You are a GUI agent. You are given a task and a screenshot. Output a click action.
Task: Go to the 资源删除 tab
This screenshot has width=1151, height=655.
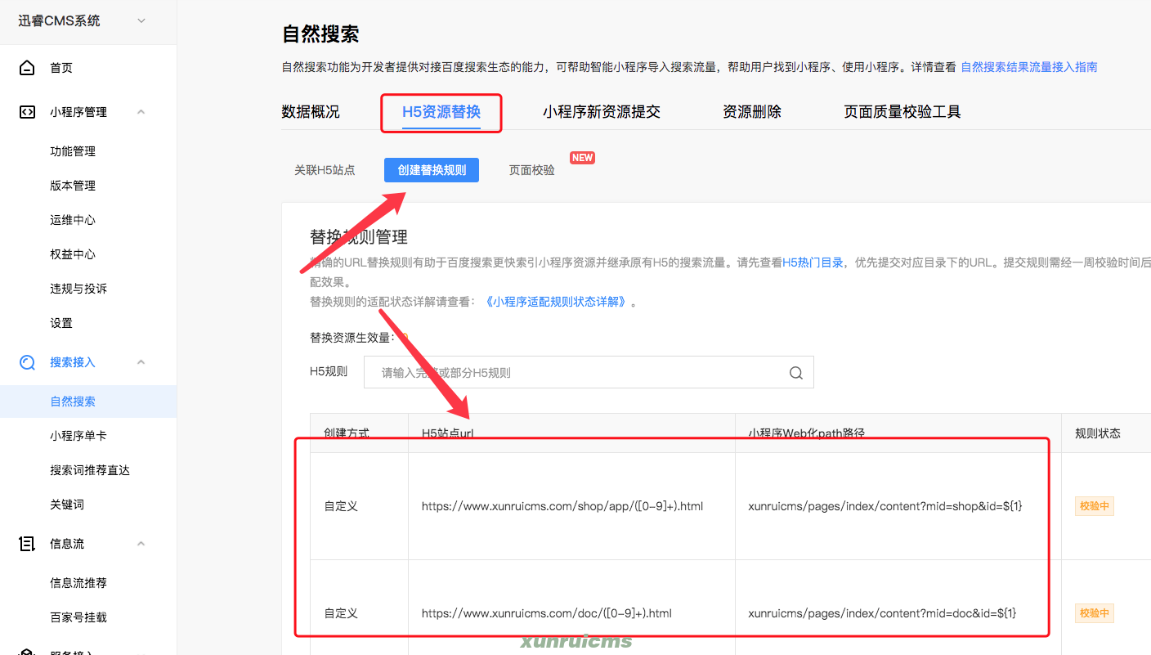click(x=752, y=112)
